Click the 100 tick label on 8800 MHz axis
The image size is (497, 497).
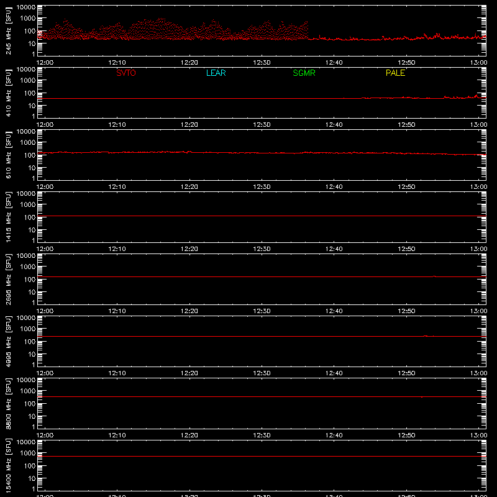[x=30, y=404]
